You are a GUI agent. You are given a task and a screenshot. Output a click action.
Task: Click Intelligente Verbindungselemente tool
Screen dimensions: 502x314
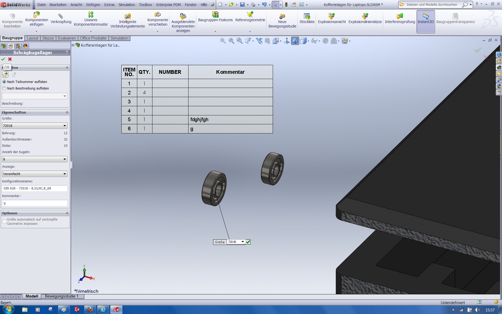[128, 21]
